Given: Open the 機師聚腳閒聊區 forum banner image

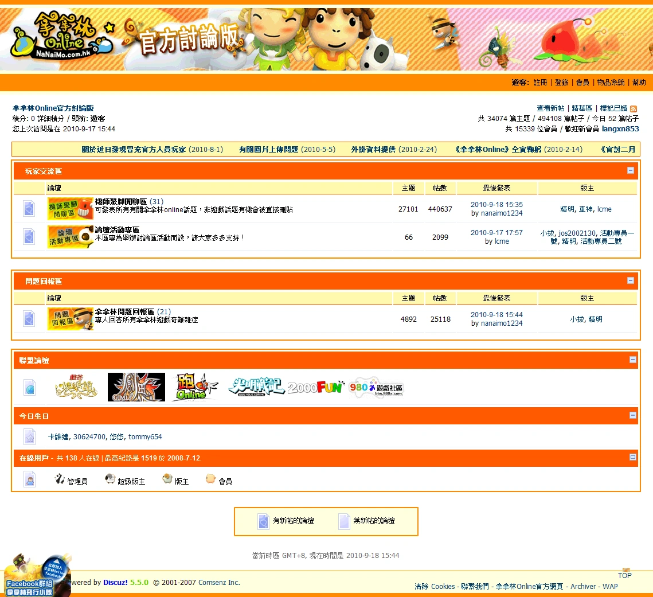Looking at the screenshot, I should pos(70,208).
